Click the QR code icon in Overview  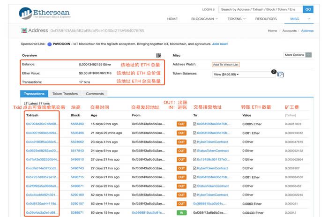click(158, 55)
